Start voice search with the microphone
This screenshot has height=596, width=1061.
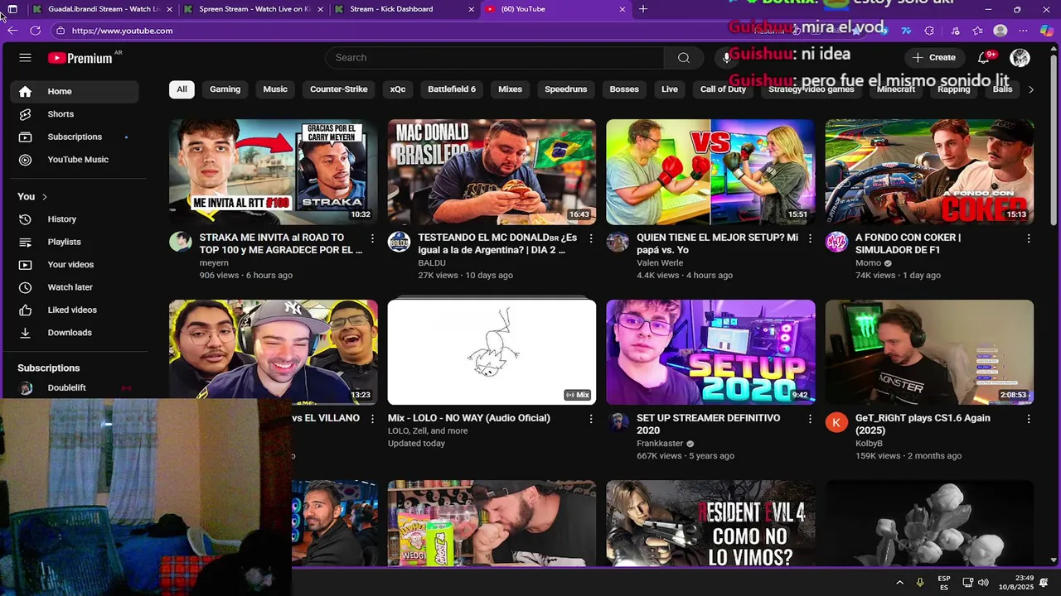(x=726, y=58)
